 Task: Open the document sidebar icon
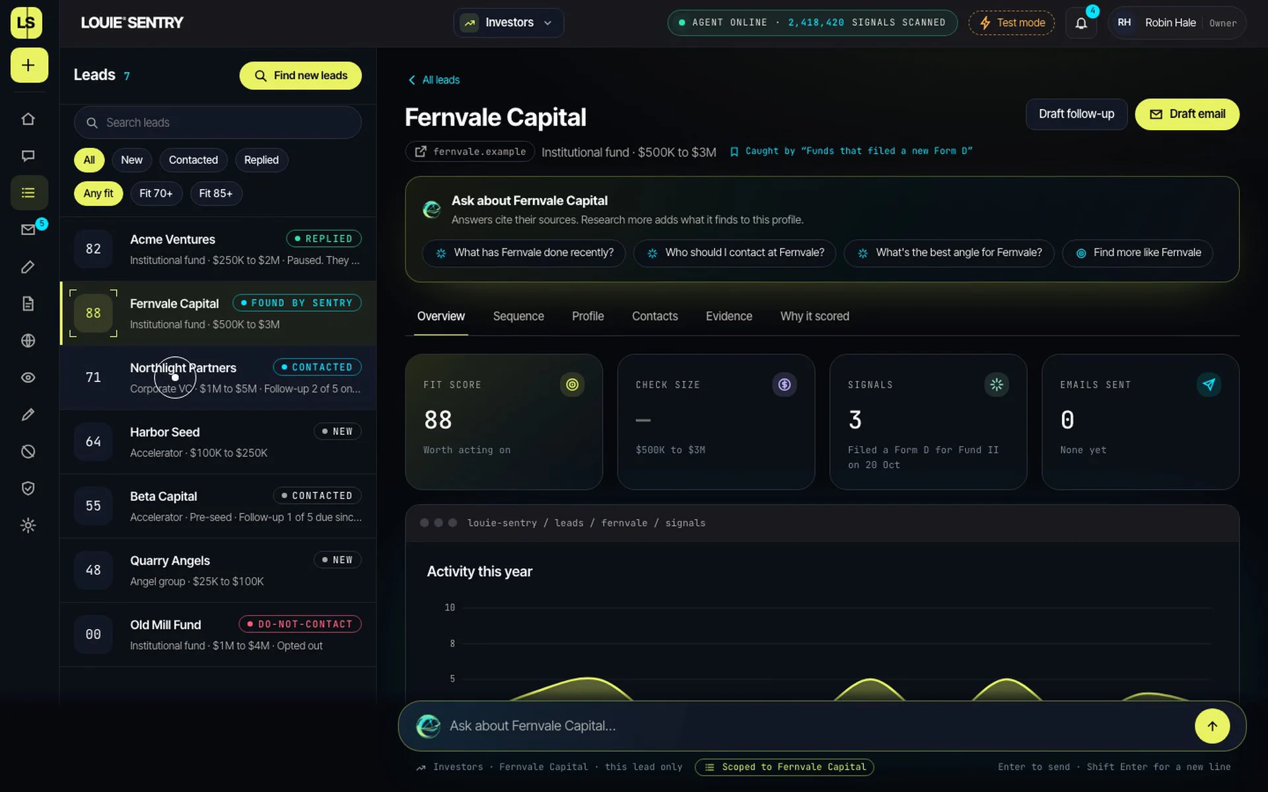pyautogui.click(x=28, y=304)
